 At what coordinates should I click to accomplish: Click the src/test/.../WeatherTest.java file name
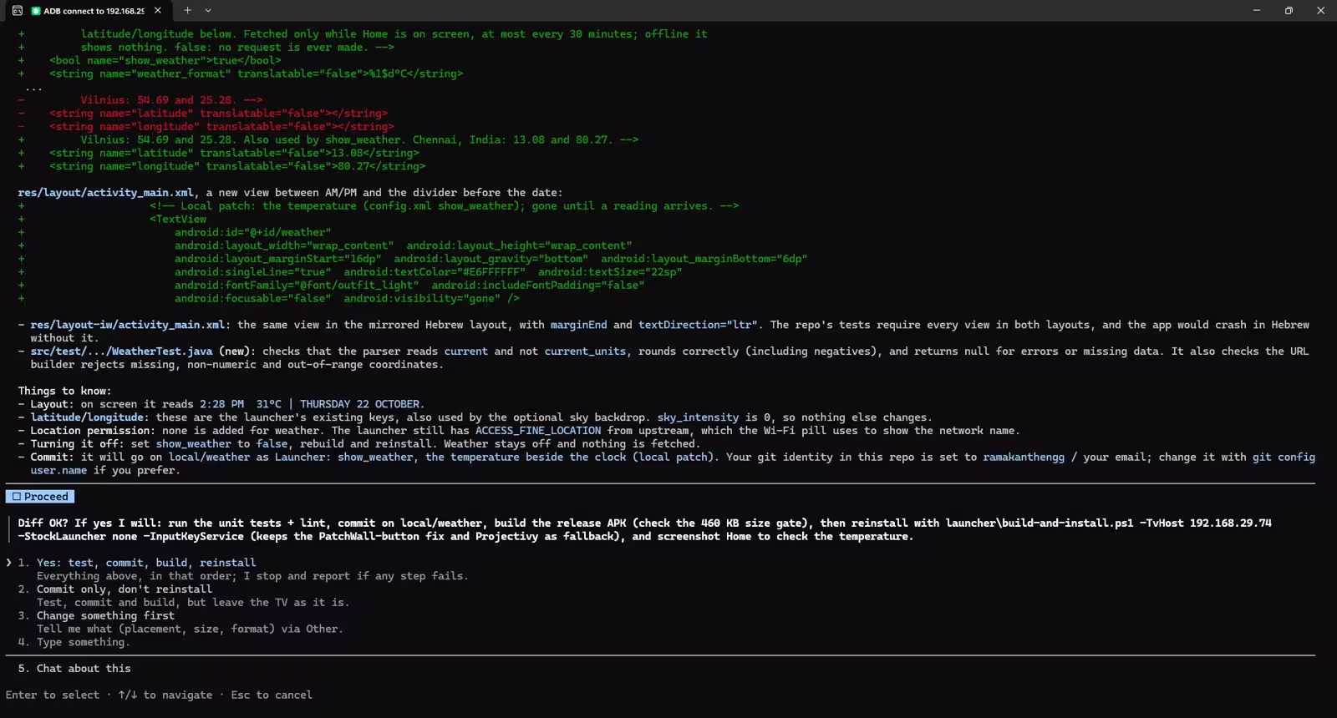pyautogui.click(x=121, y=351)
